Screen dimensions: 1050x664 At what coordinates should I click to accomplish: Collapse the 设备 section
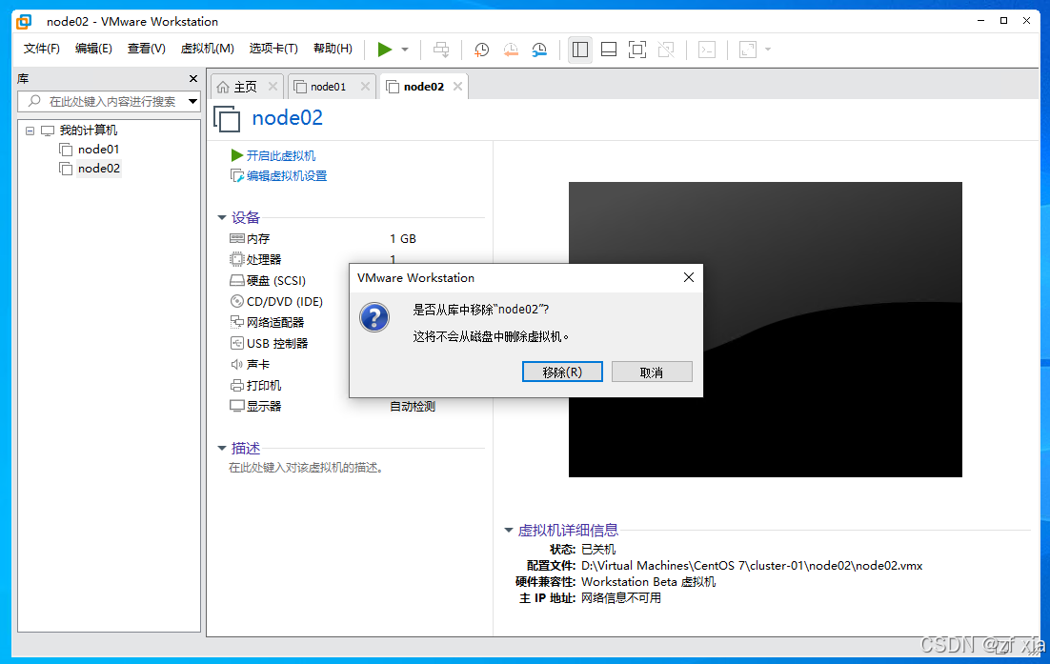click(x=222, y=217)
